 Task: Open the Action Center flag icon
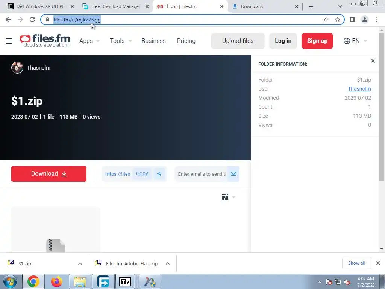[329, 282]
